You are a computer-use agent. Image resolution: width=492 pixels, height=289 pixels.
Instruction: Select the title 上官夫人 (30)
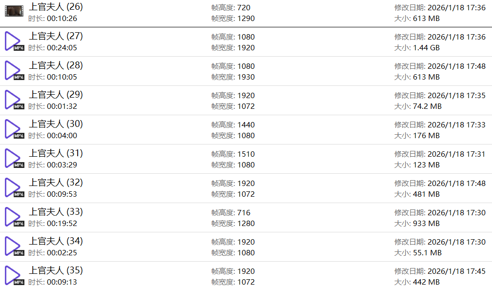[56, 124]
